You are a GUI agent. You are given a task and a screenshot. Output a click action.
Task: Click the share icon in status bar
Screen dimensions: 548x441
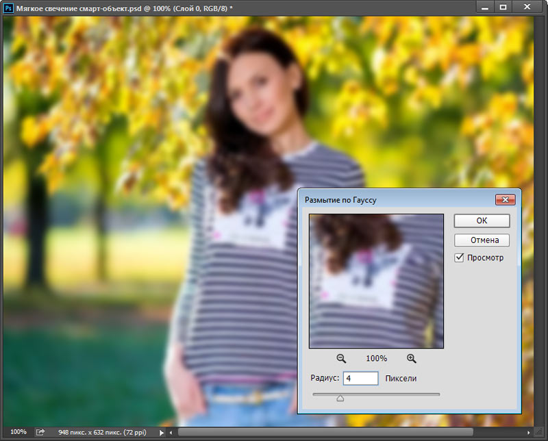pos(40,432)
